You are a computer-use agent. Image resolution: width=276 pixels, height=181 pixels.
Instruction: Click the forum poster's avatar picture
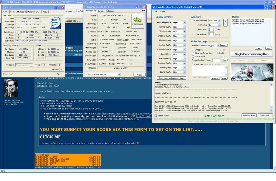tap(11, 88)
